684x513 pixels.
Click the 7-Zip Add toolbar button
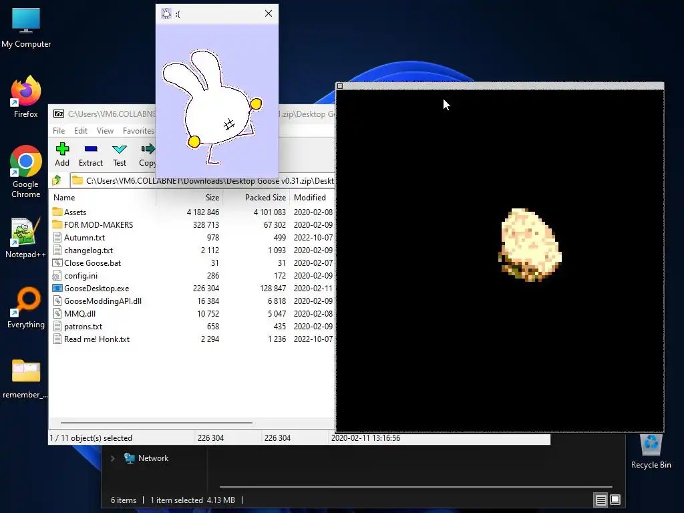[x=62, y=154]
